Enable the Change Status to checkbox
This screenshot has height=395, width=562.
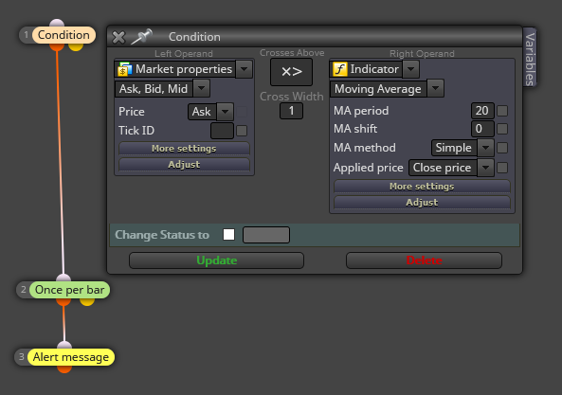click(x=228, y=235)
